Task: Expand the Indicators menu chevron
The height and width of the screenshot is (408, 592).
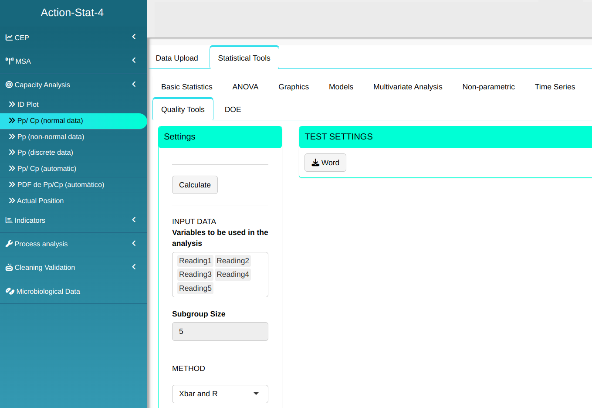Action: click(x=134, y=220)
